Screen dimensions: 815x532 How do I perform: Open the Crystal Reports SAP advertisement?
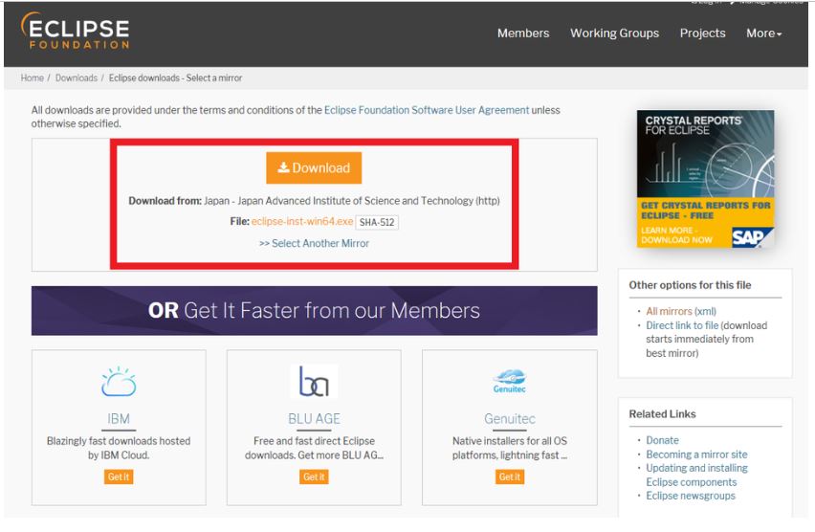705,179
